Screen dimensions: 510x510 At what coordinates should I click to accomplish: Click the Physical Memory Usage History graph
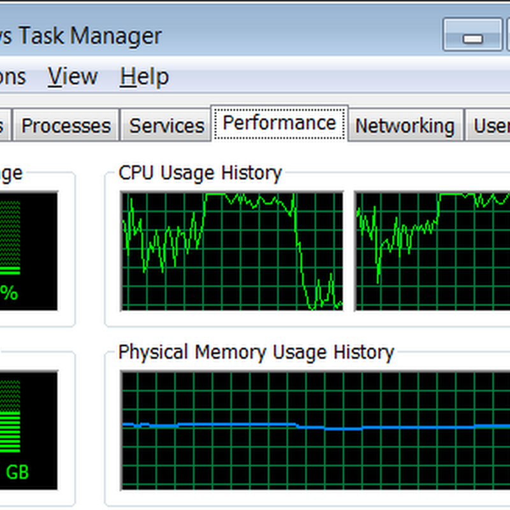316,430
